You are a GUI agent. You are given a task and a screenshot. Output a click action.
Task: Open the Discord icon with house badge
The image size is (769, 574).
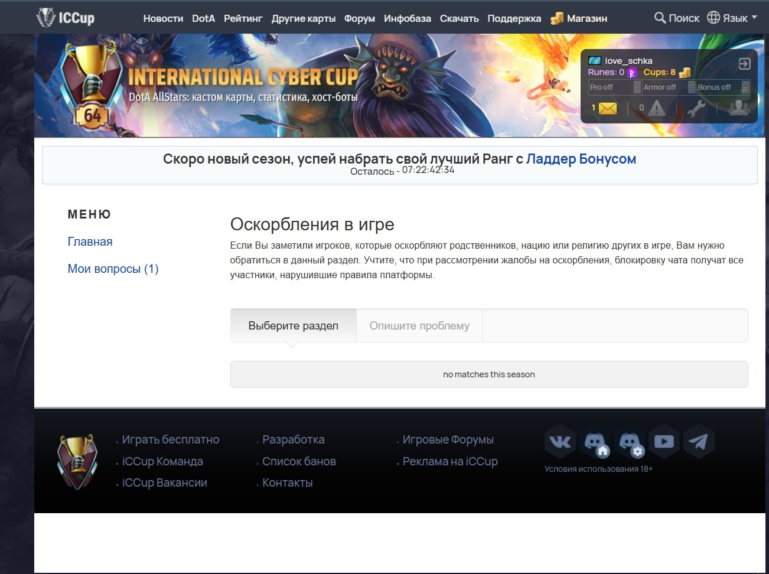tap(595, 441)
